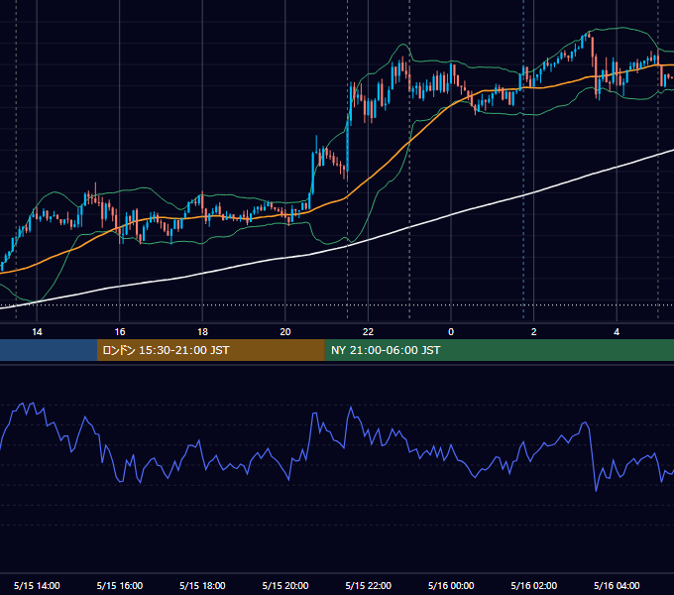The height and width of the screenshot is (595, 674).
Task: Click the hour 22 axis label
Action: 369,332
